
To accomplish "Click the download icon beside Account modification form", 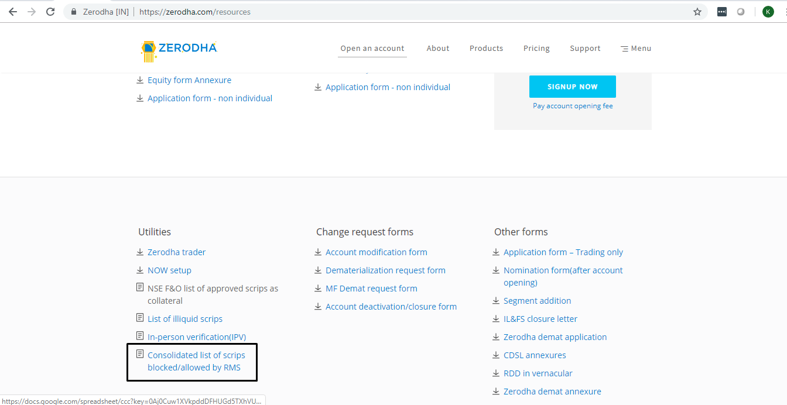I will [x=318, y=252].
